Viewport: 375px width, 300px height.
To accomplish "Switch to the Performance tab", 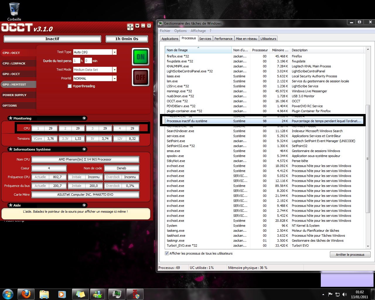I will point(223,39).
